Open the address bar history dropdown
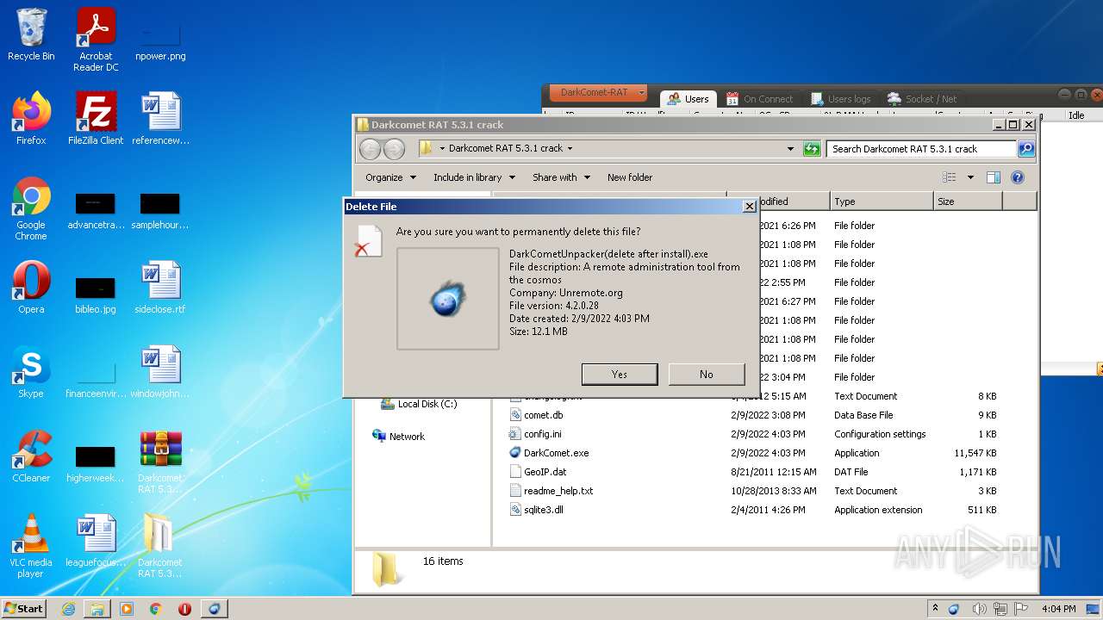Image resolution: width=1103 pixels, height=620 pixels. coord(791,149)
